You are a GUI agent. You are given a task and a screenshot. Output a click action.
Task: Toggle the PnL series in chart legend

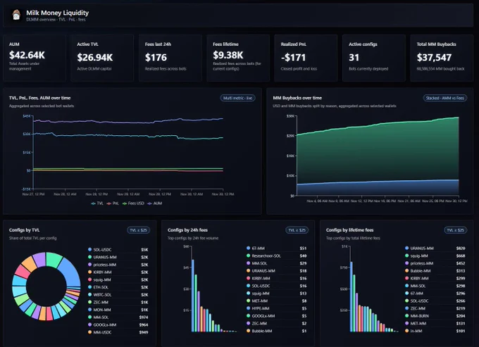pyautogui.click(x=113, y=203)
